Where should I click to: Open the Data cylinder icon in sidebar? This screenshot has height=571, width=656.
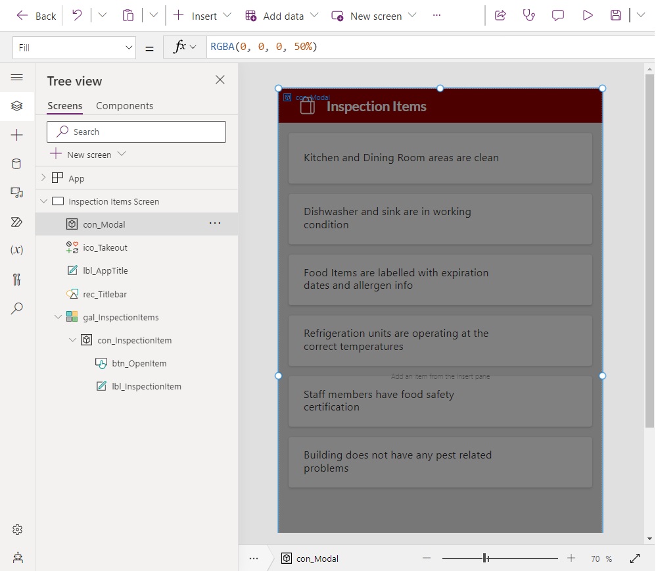pyautogui.click(x=16, y=164)
